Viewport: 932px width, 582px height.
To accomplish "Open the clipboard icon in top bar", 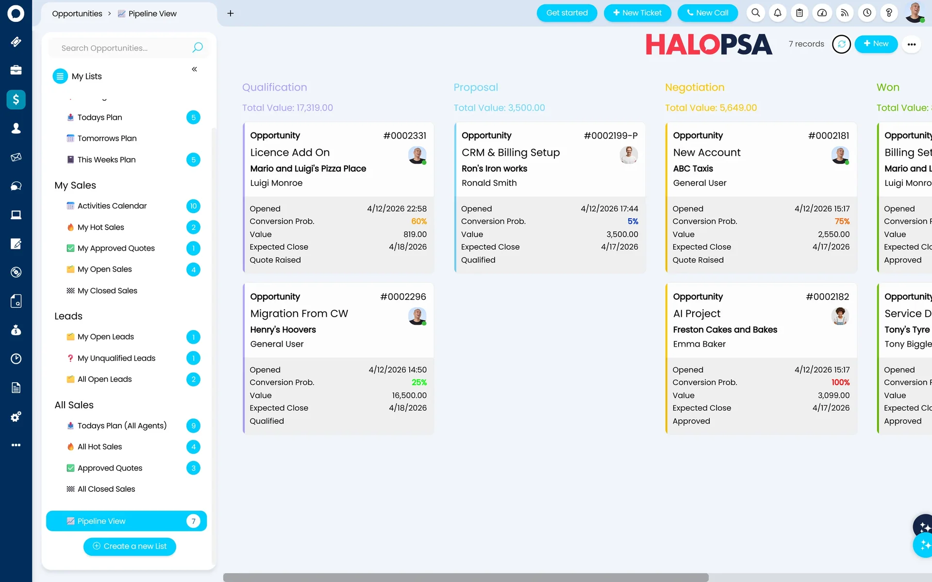I will click(799, 13).
